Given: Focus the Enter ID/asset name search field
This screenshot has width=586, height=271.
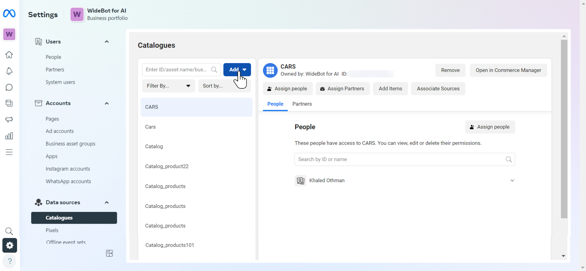Looking at the screenshot, I should (x=181, y=70).
